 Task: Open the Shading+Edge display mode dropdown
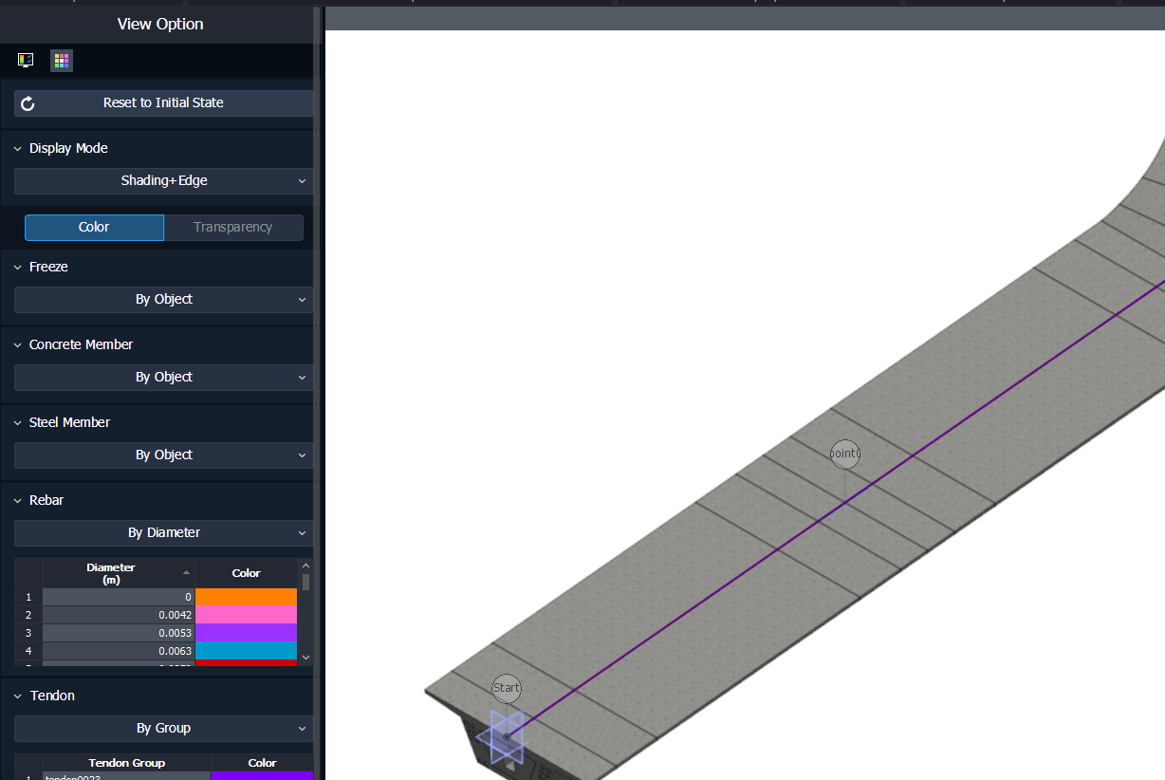(163, 180)
